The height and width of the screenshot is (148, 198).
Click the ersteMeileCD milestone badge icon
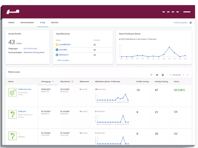[x=57, y=45]
